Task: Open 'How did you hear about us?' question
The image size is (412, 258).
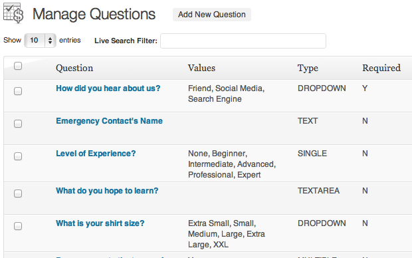Action: [x=108, y=88]
